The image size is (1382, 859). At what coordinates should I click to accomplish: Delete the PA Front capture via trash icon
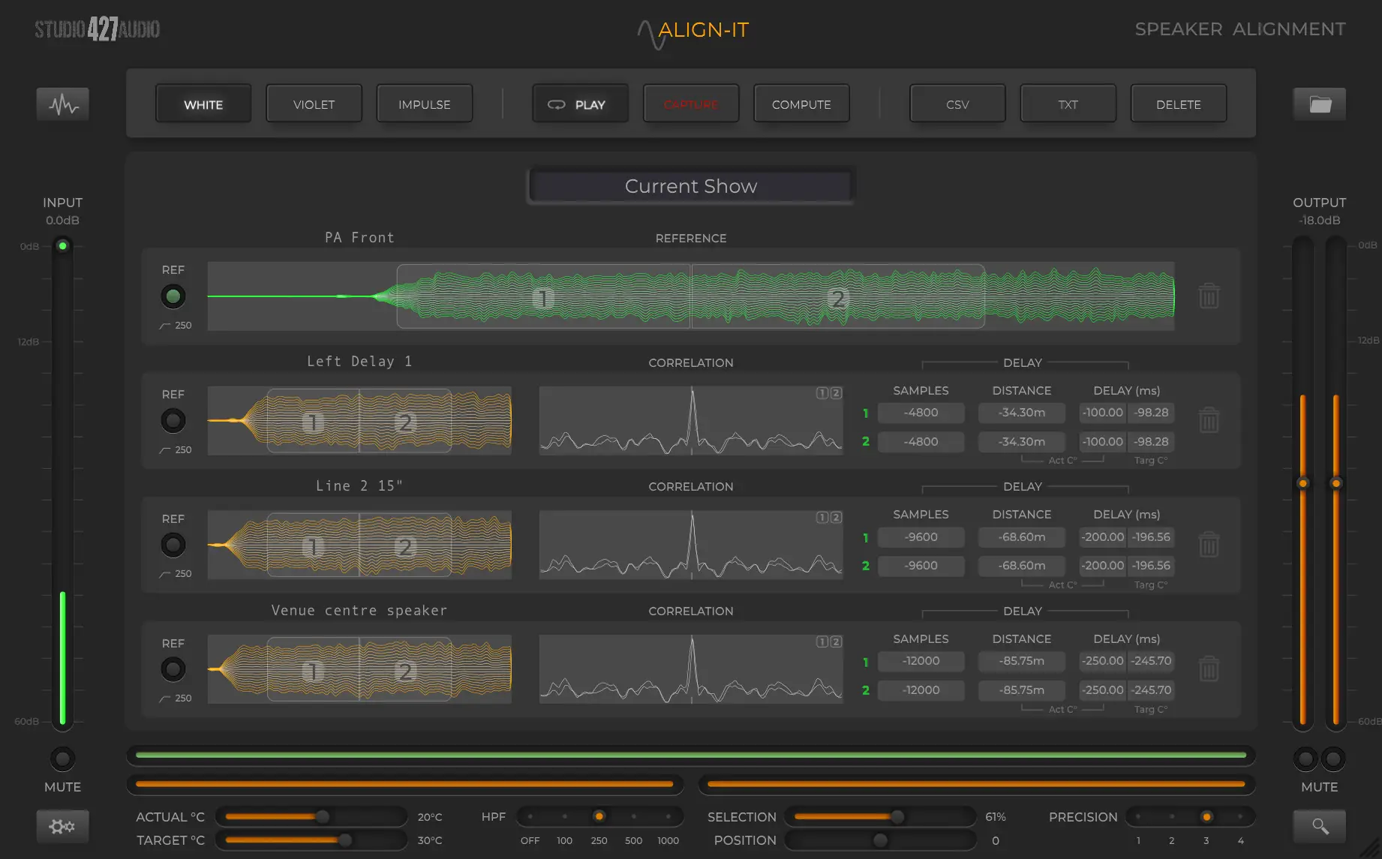click(1209, 296)
